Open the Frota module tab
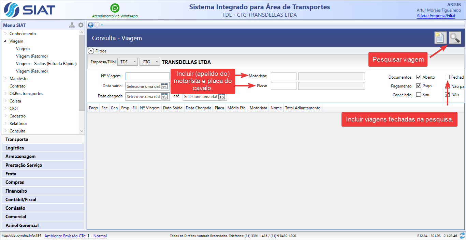 pyautogui.click(x=43, y=174)
